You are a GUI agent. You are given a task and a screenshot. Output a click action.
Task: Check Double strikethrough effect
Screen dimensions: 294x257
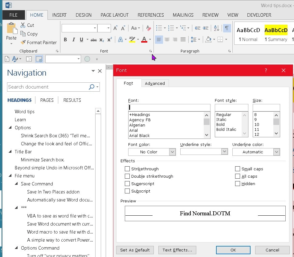(127, 176)
